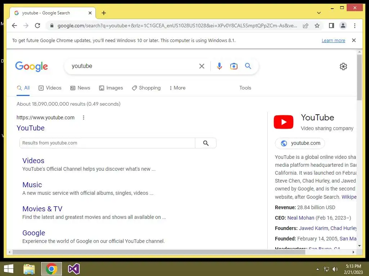This screenshot has height=276, width=369.
Task: Open File Explorer from the taskbar
Action: click(x=29, y=269)
